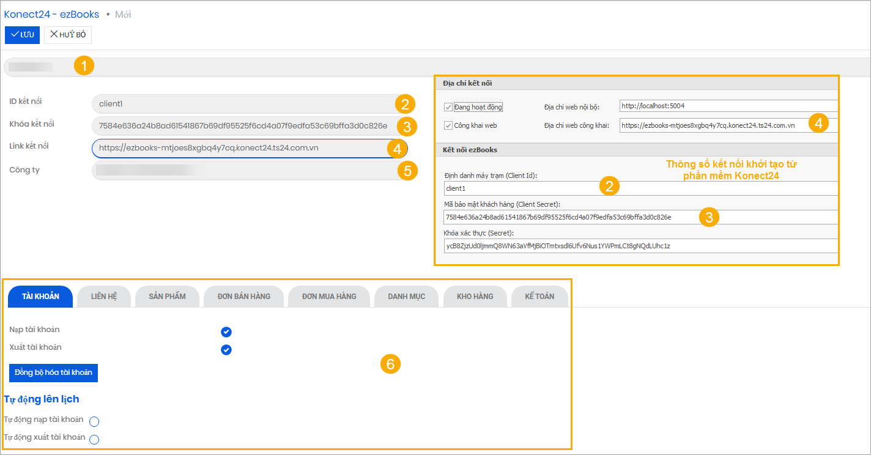Switch to the KHO HÀNG tab
Image resolution: width=871 pixels, height=455 pixels.
[475, 297]
